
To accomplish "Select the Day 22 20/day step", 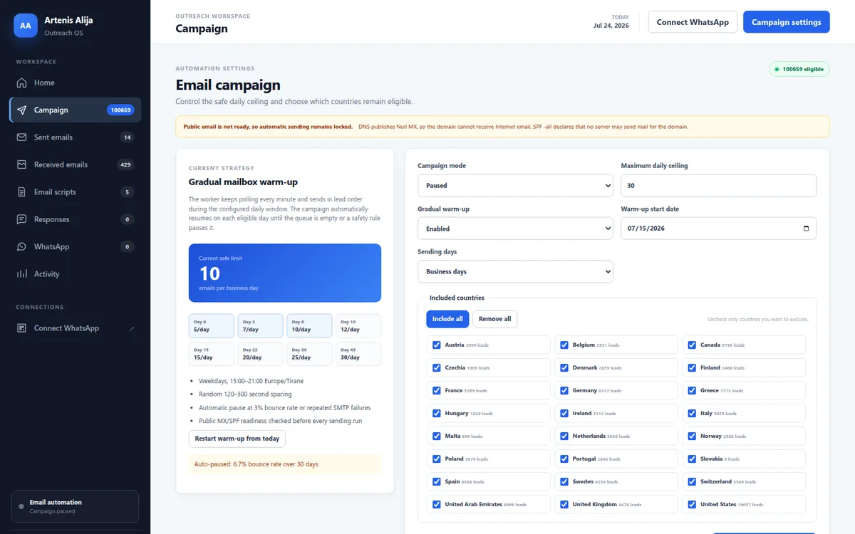I will [260, 354].
